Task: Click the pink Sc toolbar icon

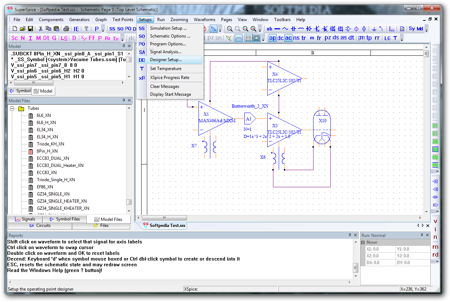Action: coord(15,38)
